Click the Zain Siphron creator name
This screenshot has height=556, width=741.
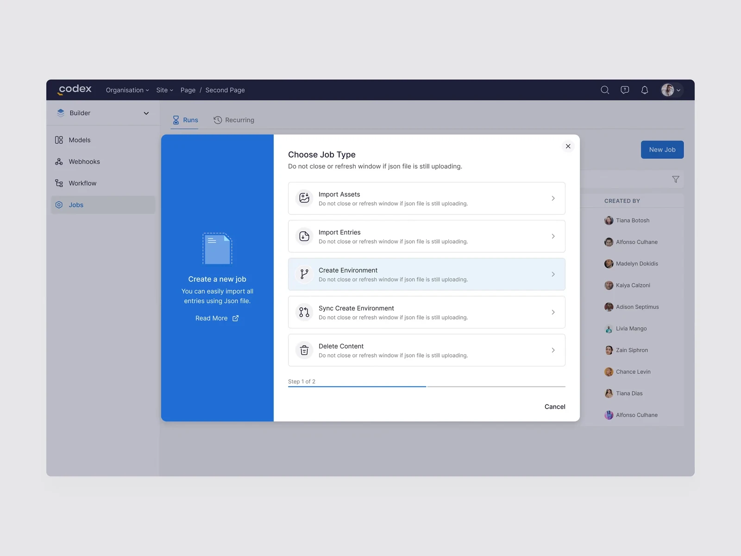632,350
